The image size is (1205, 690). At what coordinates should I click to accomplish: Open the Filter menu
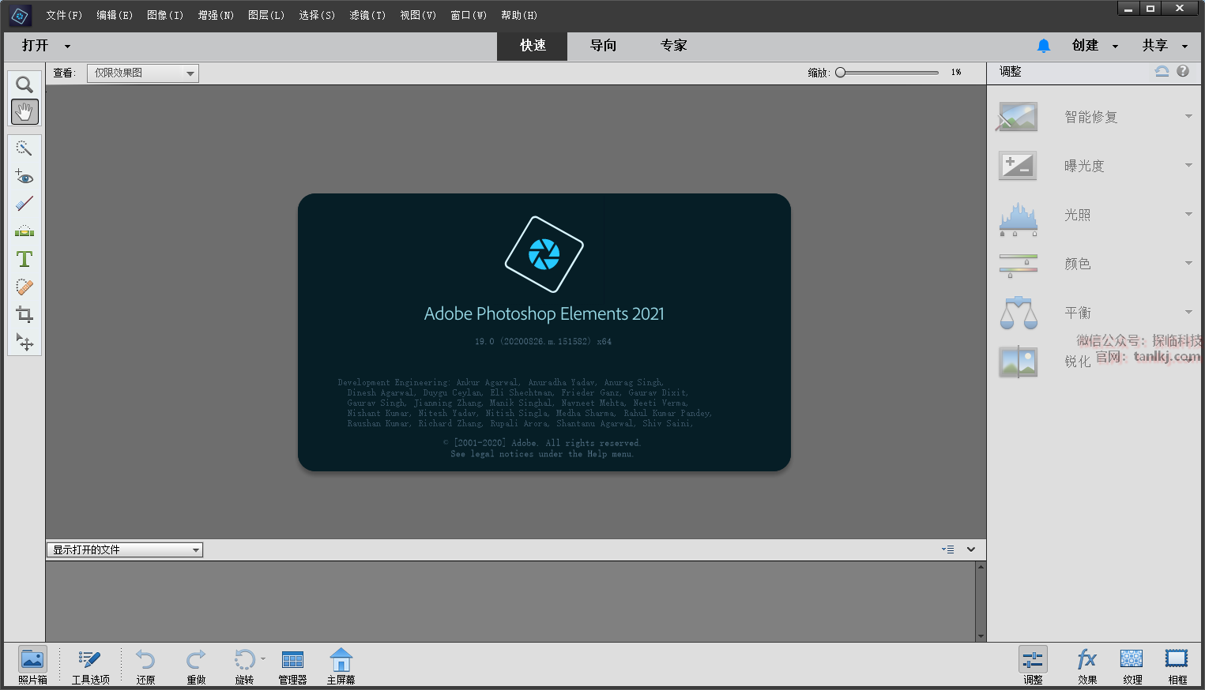367,15
